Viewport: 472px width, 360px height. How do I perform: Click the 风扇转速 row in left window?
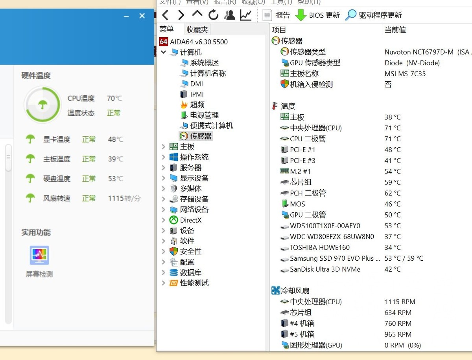83,198
